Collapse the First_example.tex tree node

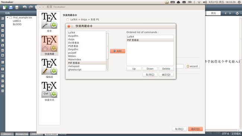pyautogui.click(x=7, y=18)
